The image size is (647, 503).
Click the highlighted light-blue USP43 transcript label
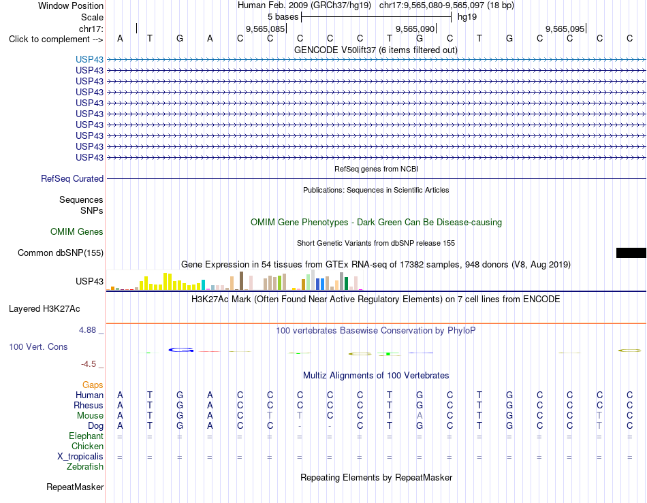[89, 59]
